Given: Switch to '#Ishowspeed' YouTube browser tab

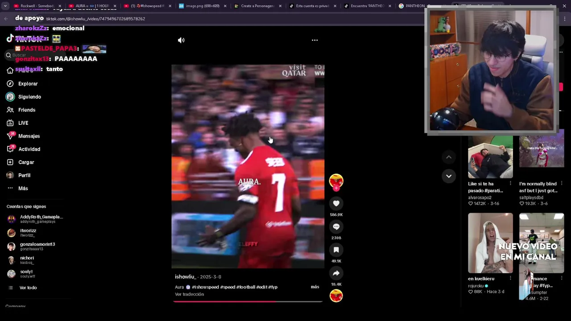Looking at the screenshot, I should 147,6.
